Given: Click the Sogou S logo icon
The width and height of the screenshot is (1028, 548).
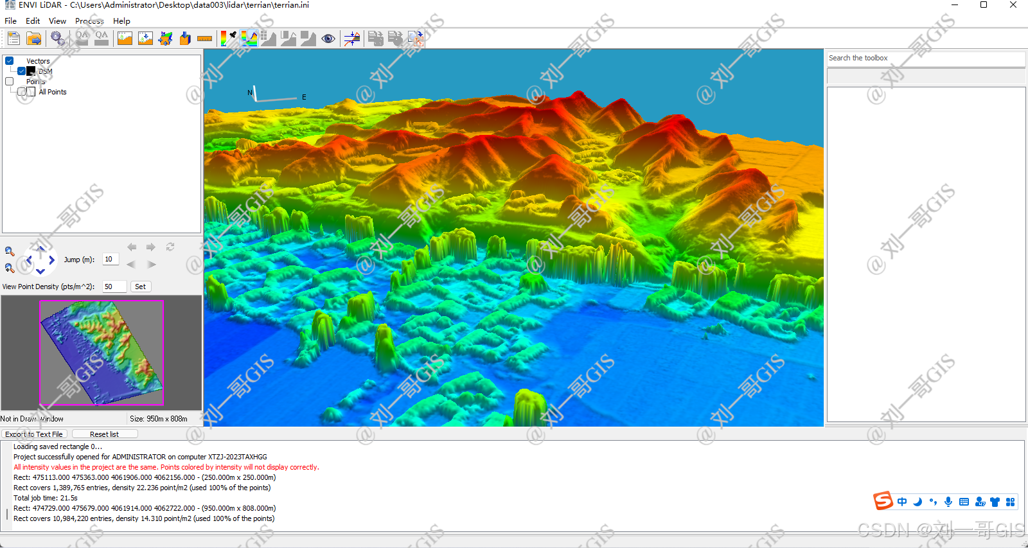Looking at the screenshot, I should pyautogui.click(x=883, y=501).
